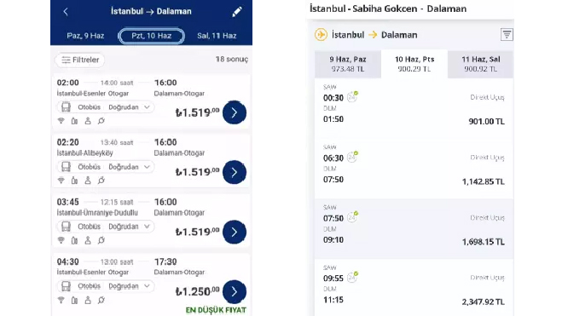Choose the 03:45 Ümraniye-Dudullu trip arrow
568x316 pixels.
click(x=235, y=232)
